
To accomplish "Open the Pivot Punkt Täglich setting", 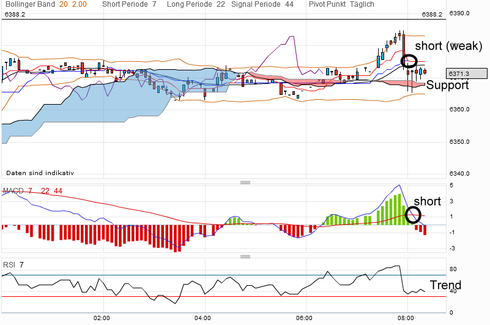I will pyautogui.click(x=341, y=4).
